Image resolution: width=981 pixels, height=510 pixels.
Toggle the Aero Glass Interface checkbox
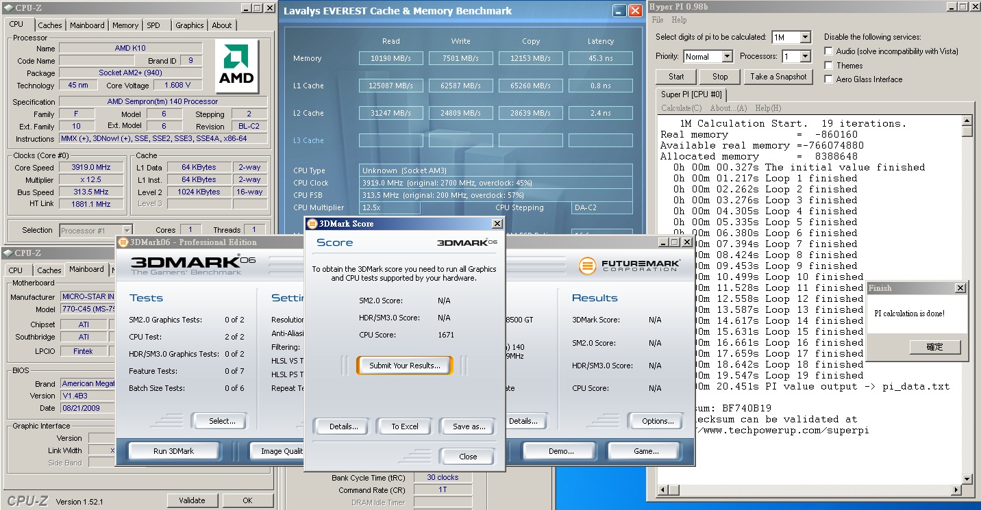coord(829,79)
